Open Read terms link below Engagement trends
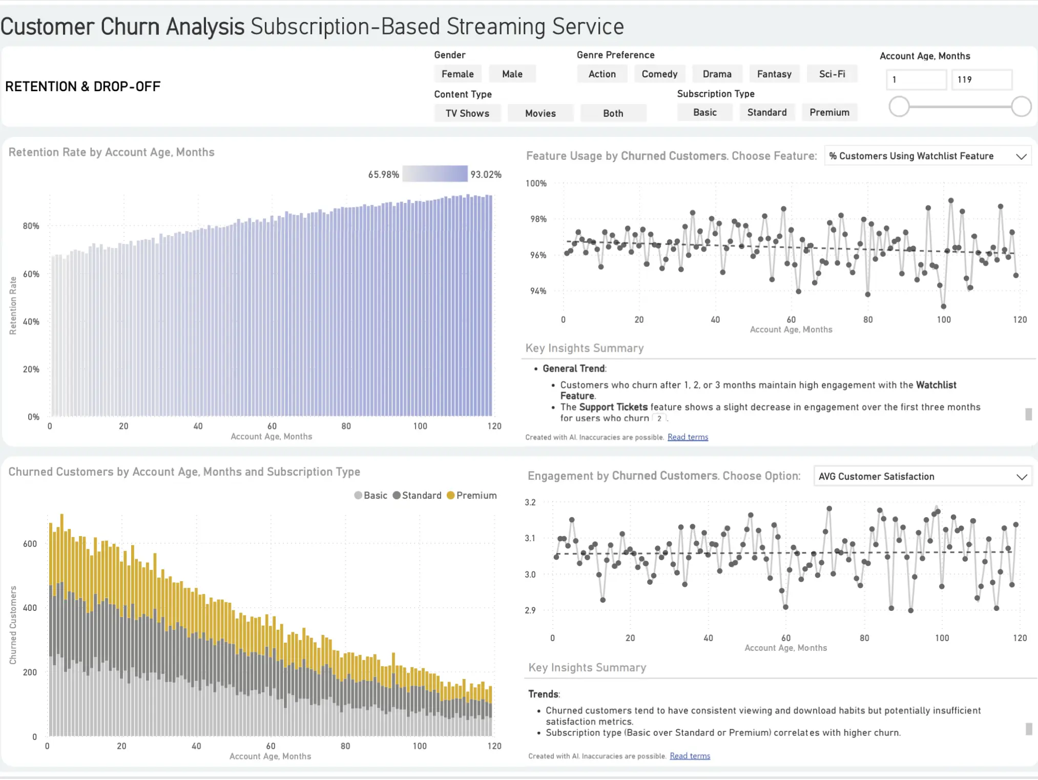Image resolution: width=1038 pixels, height=780 pixels. [690, 756]
